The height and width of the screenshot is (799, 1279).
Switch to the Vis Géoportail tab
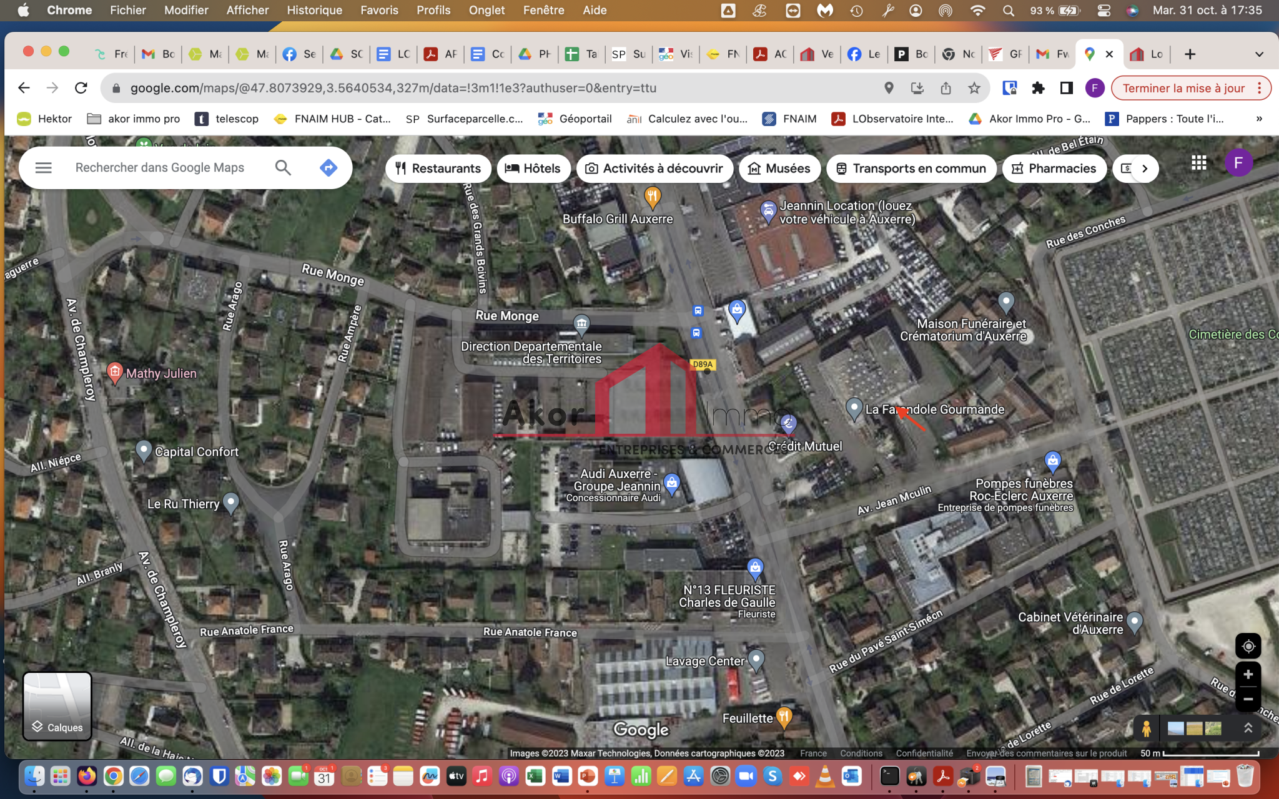click(x=676, y=54)
